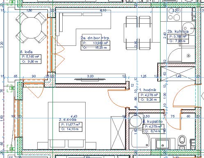Image resolution: width=204 pixels, height=158 pixels.
Task: Select the 1. hodnik area box
Action: click(x=149, y=97)
